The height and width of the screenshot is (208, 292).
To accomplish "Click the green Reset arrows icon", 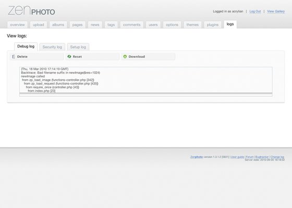I will [69, 56].
